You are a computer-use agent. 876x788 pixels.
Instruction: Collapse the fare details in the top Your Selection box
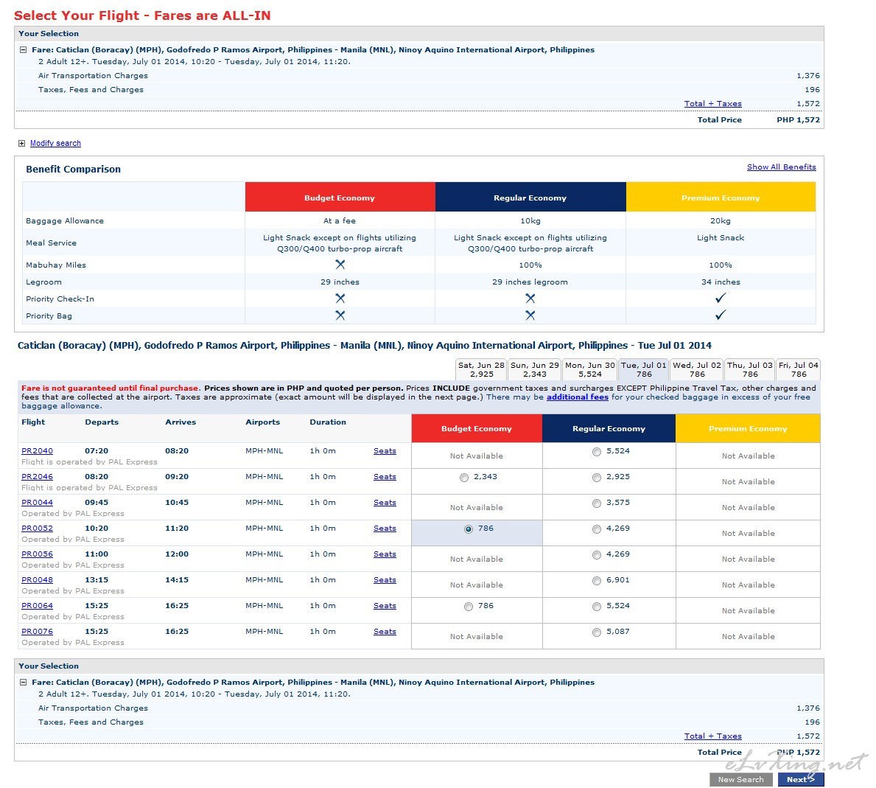[23, 49]
